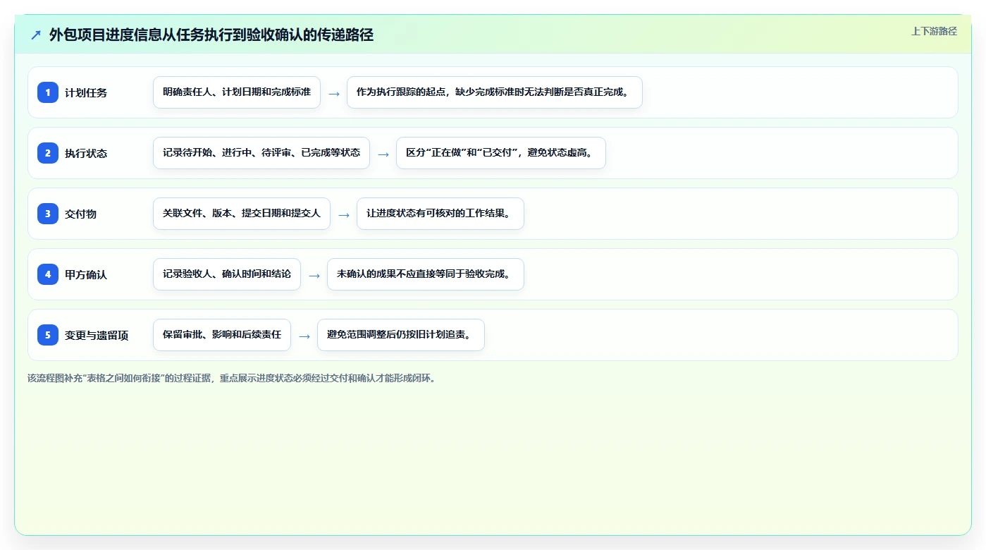
Task: Click the 上下游路径 label in header
Action: tap(934, 31)
